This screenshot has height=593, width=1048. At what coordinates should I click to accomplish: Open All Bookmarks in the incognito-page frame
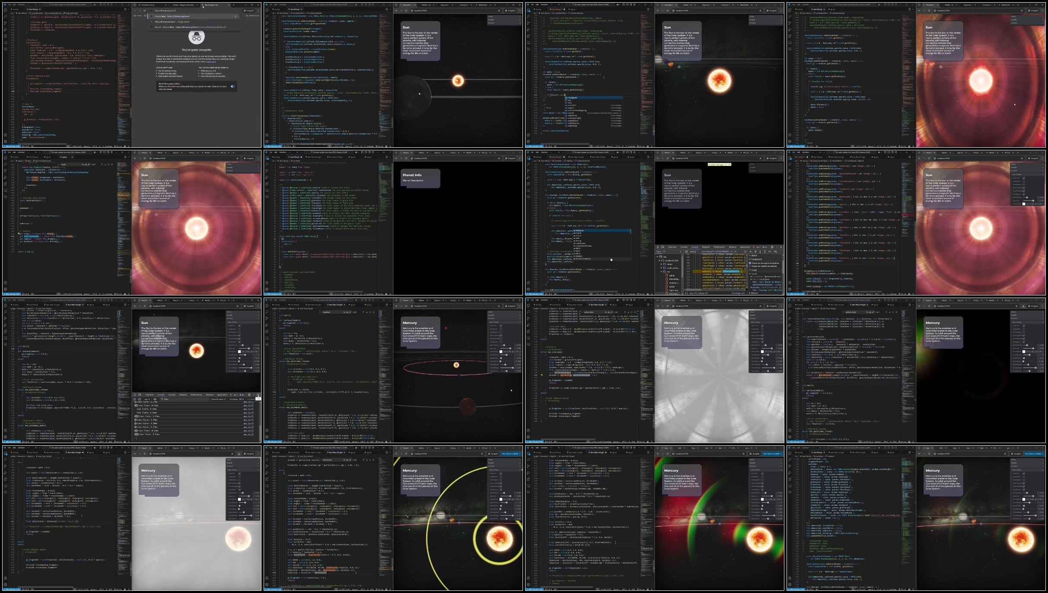click(x=253, y=15)
